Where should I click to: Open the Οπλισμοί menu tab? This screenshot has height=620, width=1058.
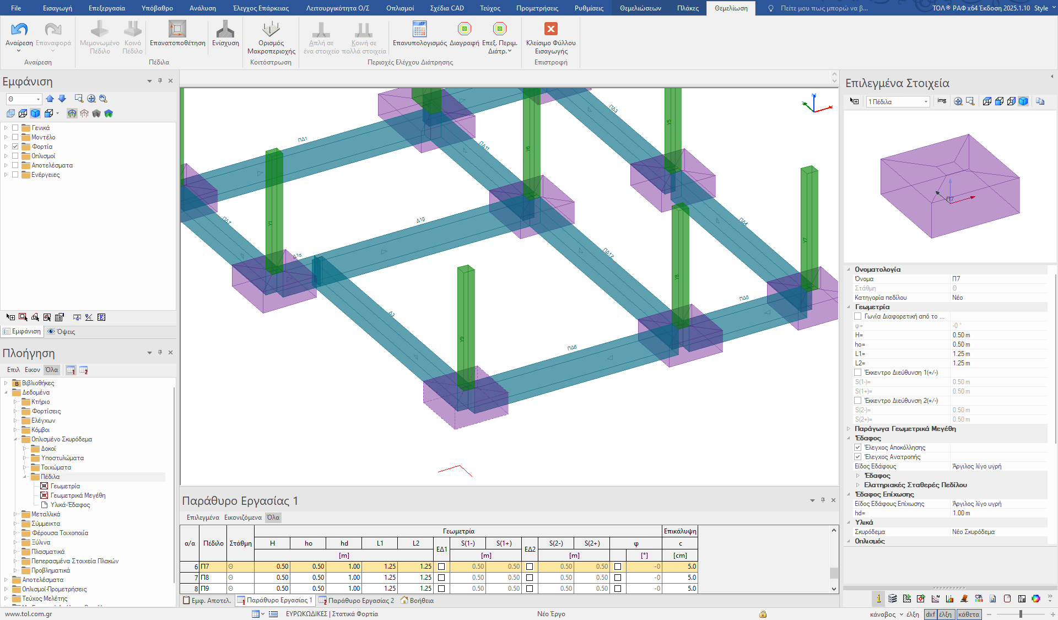[x=400, y=8]
